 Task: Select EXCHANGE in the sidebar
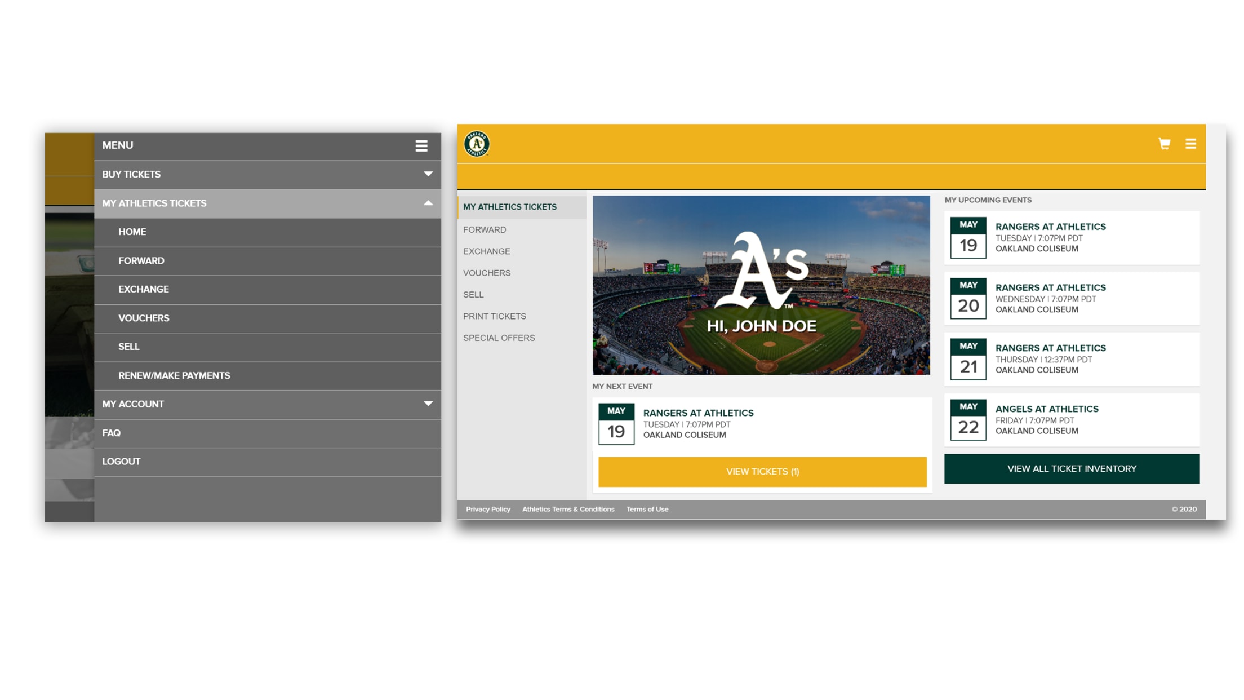487,251
